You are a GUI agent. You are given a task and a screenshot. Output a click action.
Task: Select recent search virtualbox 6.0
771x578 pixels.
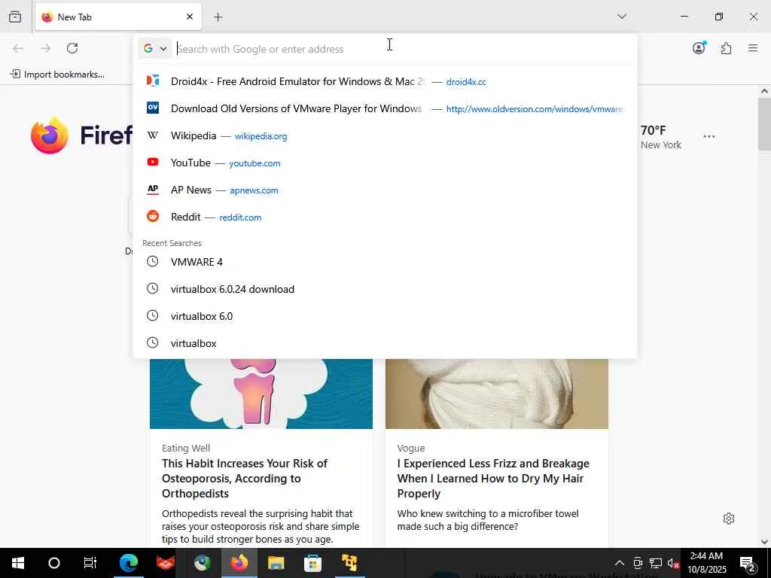[x=385, y=316]
